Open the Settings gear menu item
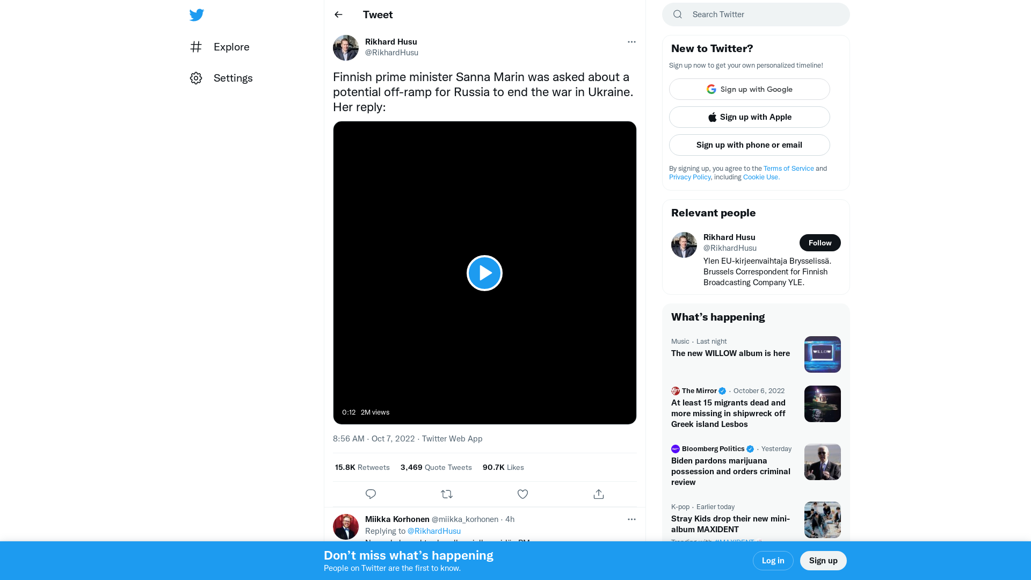Viewport: 1031px width, 580px height. pos(221,78)
